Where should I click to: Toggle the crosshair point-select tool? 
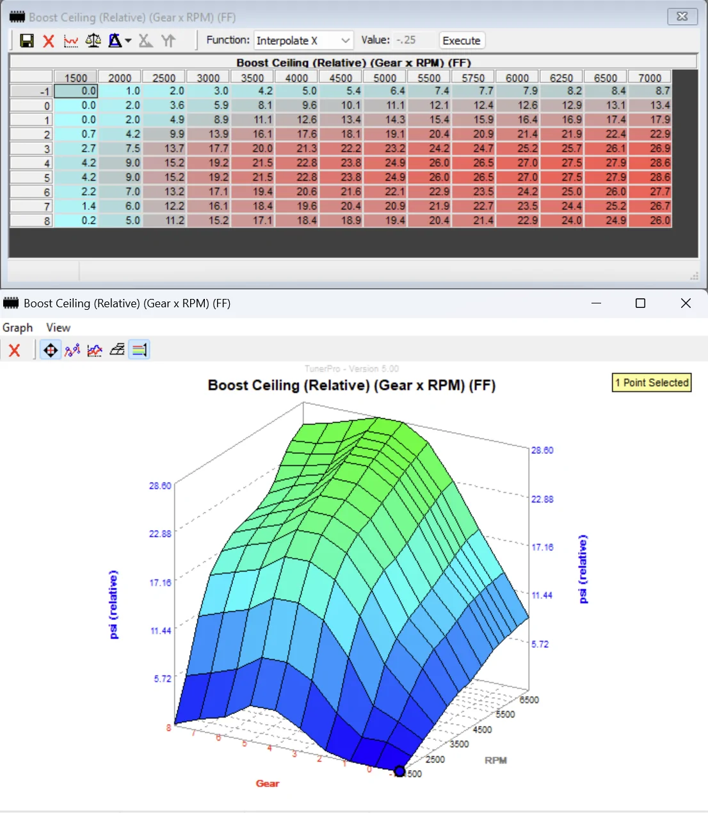click(x=51, y=350)
